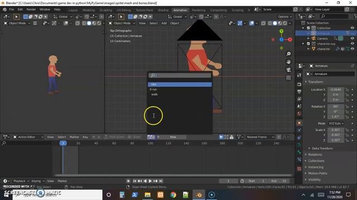Switch orthographic/perspective grid icon

(x=288, y=78)
